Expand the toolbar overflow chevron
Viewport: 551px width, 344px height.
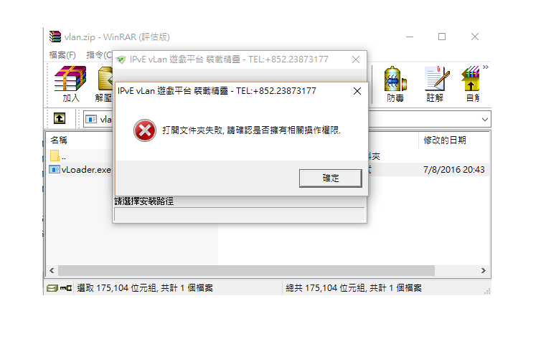point(486,67)
